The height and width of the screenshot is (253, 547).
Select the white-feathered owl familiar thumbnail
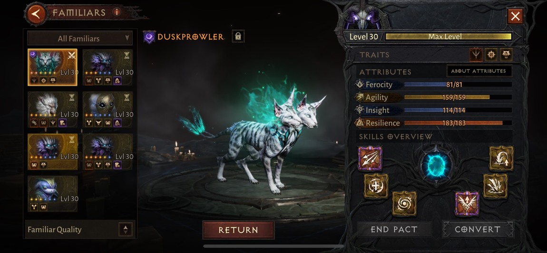click(x=52, y=109)
